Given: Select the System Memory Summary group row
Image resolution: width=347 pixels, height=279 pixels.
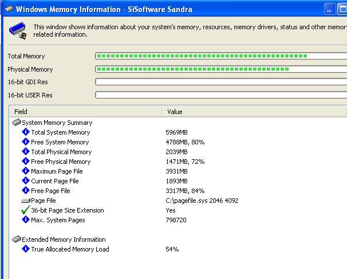Looking at the screenshot, I should point(57,123).
